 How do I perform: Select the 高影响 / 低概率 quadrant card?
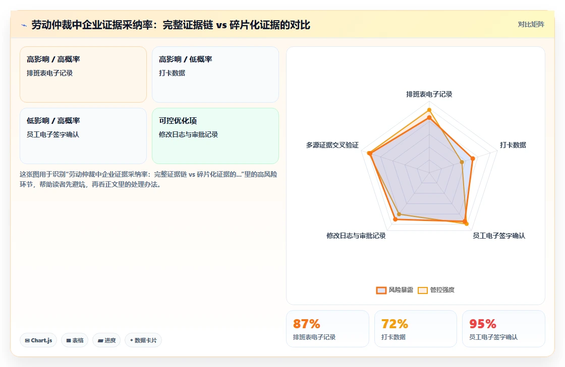pyautogui.click(x=215, y=75)
